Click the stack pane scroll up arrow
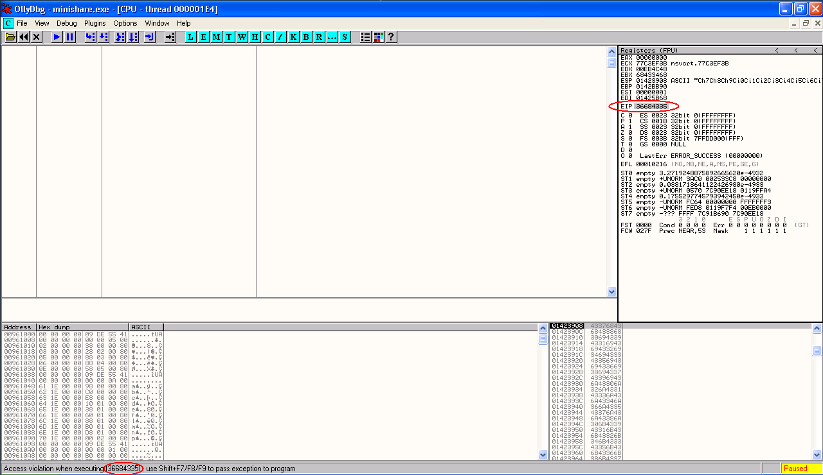The width and height of the screenshot is (823, 475). [817, 328]
